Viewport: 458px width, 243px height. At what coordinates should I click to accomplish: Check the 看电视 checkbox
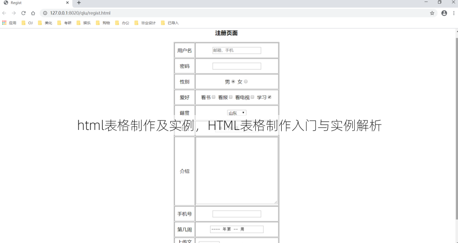click(x=252, y=97)
